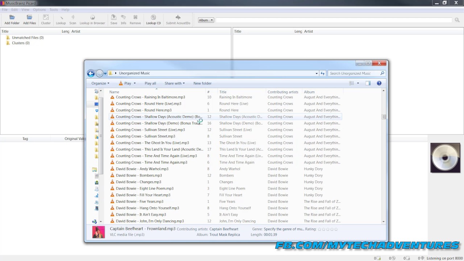Open recent pages dropdown next to Forward arrow

pos(105,74)
